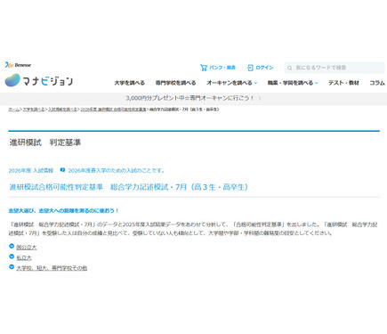Click 進研模試 判定基準 page title
Viewport: 387px width, 334px height.
(45, 143)
